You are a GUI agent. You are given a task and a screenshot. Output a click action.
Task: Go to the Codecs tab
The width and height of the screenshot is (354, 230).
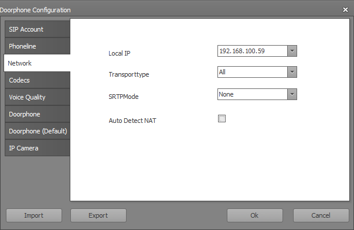(x=38, y=80)
